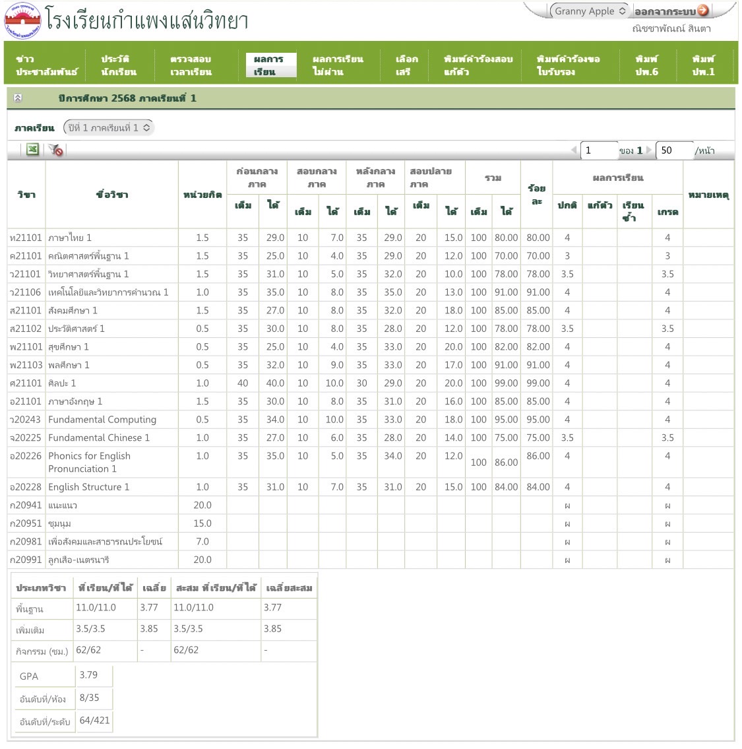Click the orange logout arrow icon
The height and width of the screenshot is (749, 742).
(702, 11)
